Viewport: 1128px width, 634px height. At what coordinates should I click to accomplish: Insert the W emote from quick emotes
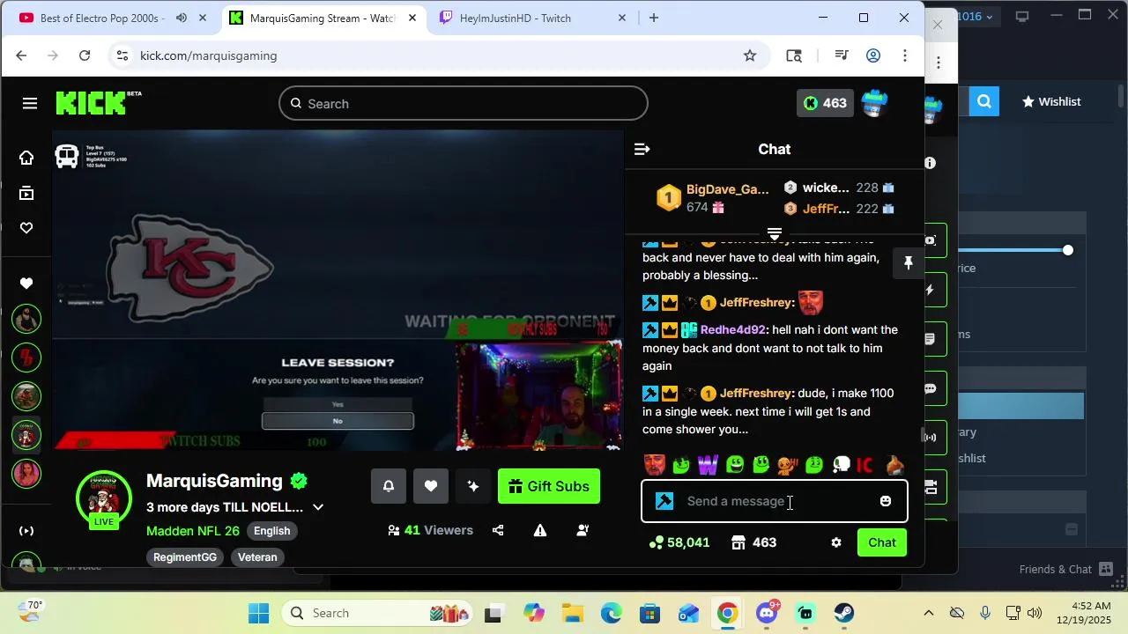pos(708,464)
